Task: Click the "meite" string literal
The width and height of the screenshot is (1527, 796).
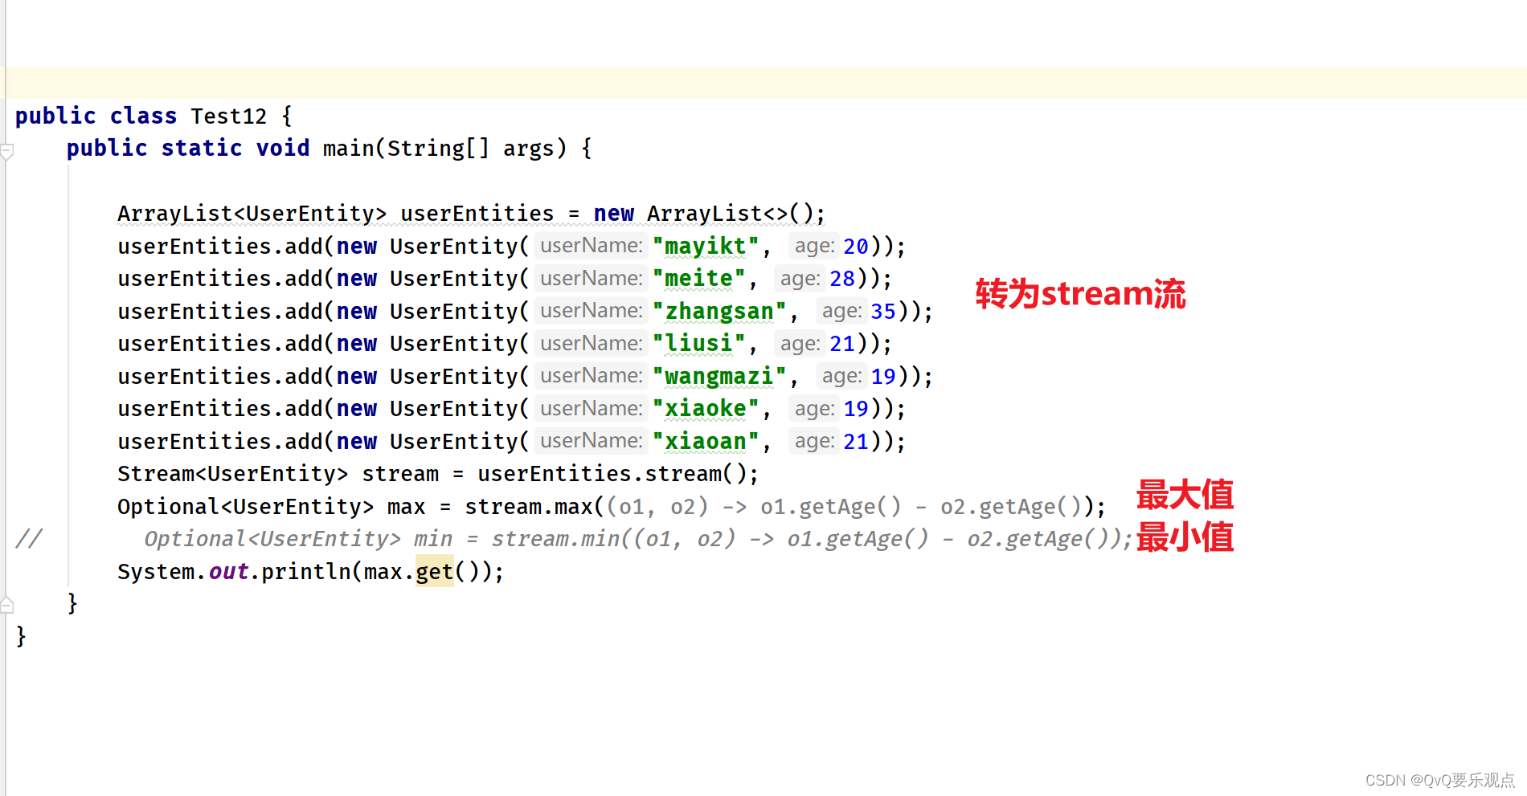Action: 698,279
